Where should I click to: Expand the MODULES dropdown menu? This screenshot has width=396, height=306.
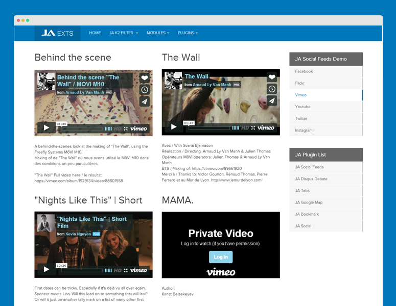tap(158, 33)
